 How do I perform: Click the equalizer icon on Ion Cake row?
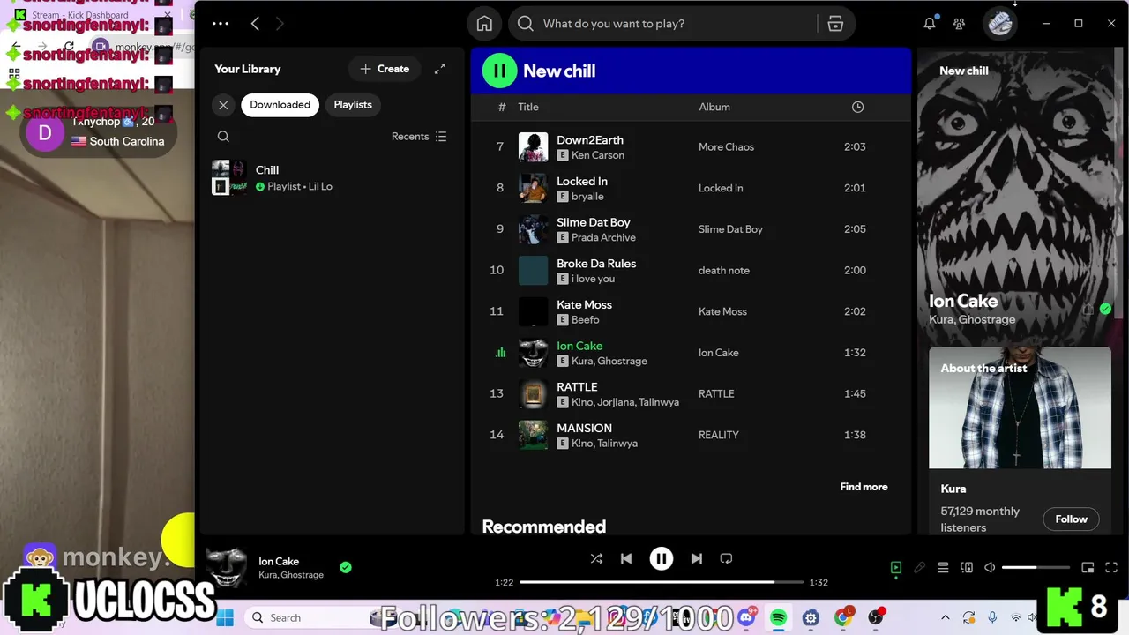(x=501, y=353)
